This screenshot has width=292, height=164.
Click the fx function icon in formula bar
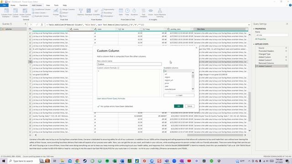point(42,25)
